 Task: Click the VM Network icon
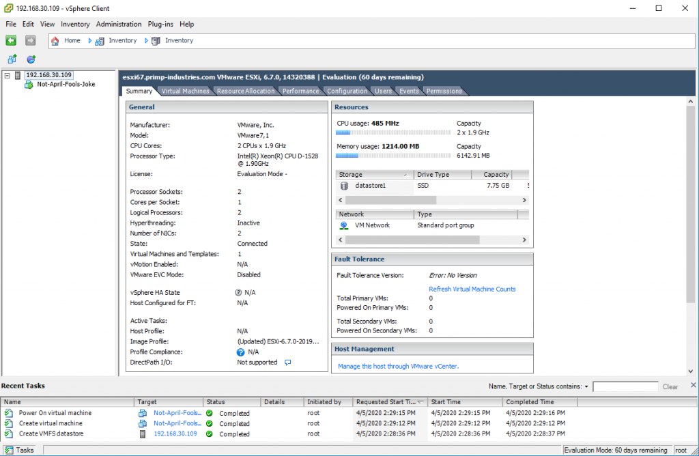344,225
